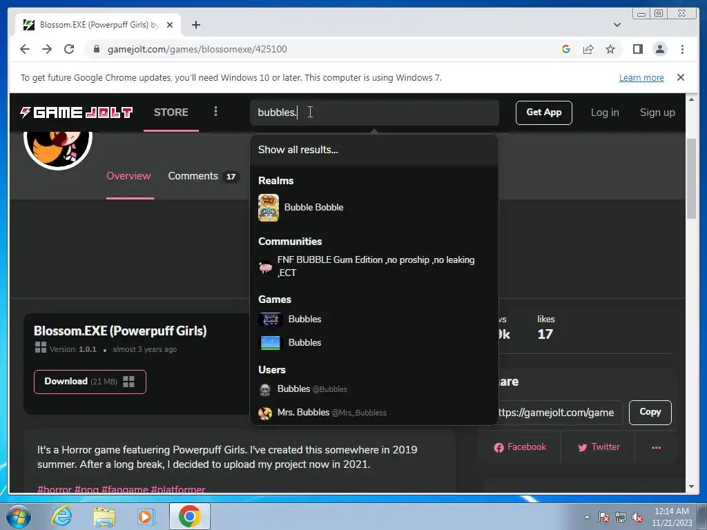Select the Blossom.EXE browser tab
This screenshot has width=707, height=530.
tap(98, 25)
